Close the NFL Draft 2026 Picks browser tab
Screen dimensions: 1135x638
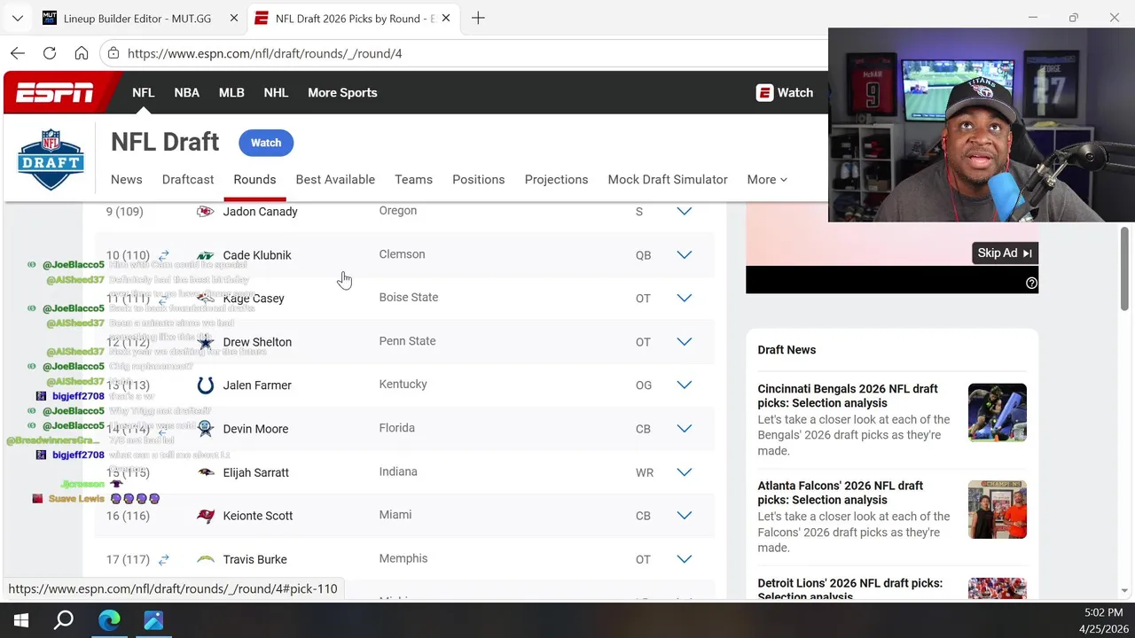pyautogui.click(x=445, y=18)
